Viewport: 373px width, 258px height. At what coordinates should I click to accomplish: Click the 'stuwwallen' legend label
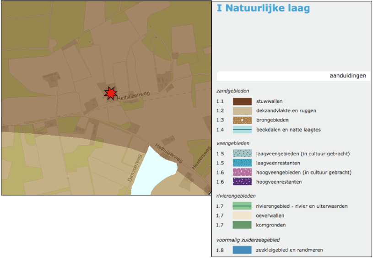(x=269, y=101)
